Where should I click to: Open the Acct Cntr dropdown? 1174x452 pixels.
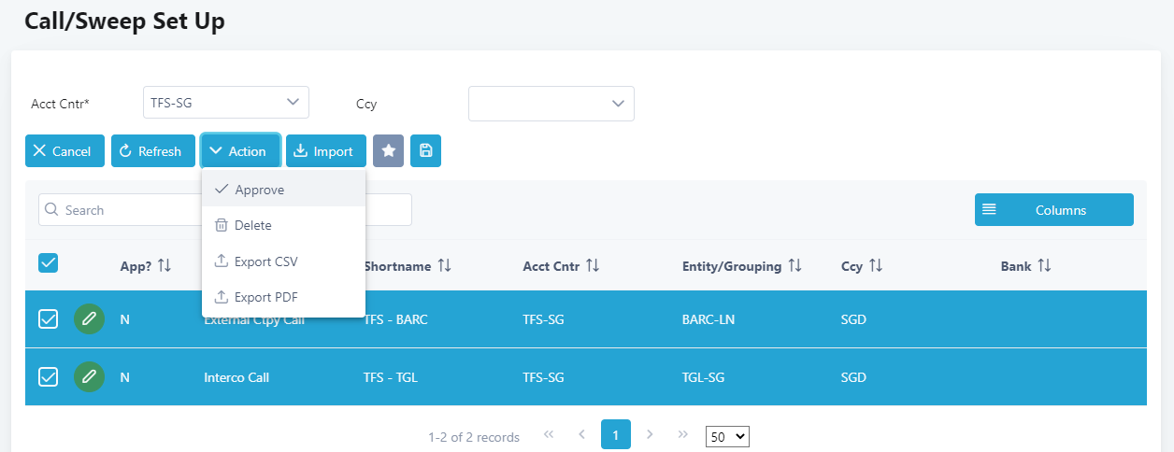pyautogui.click(x=225, y=103)
